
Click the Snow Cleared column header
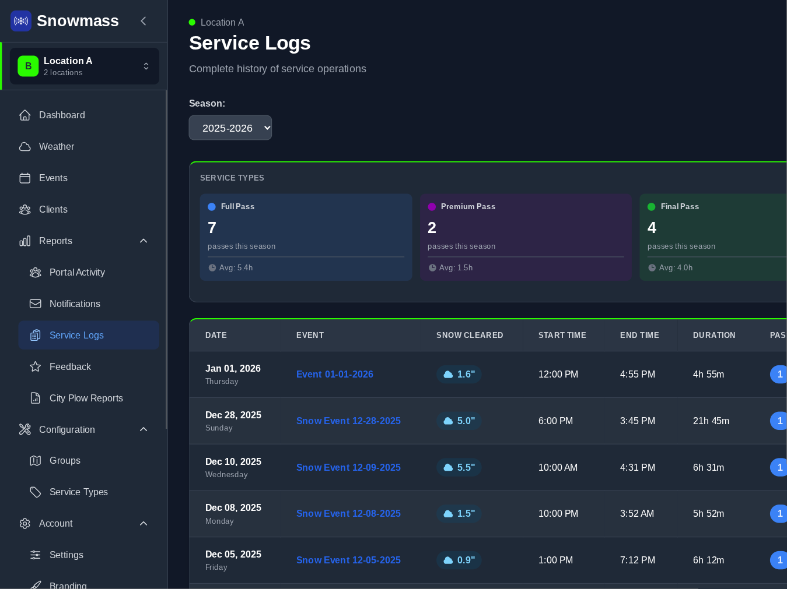point(470,336)
